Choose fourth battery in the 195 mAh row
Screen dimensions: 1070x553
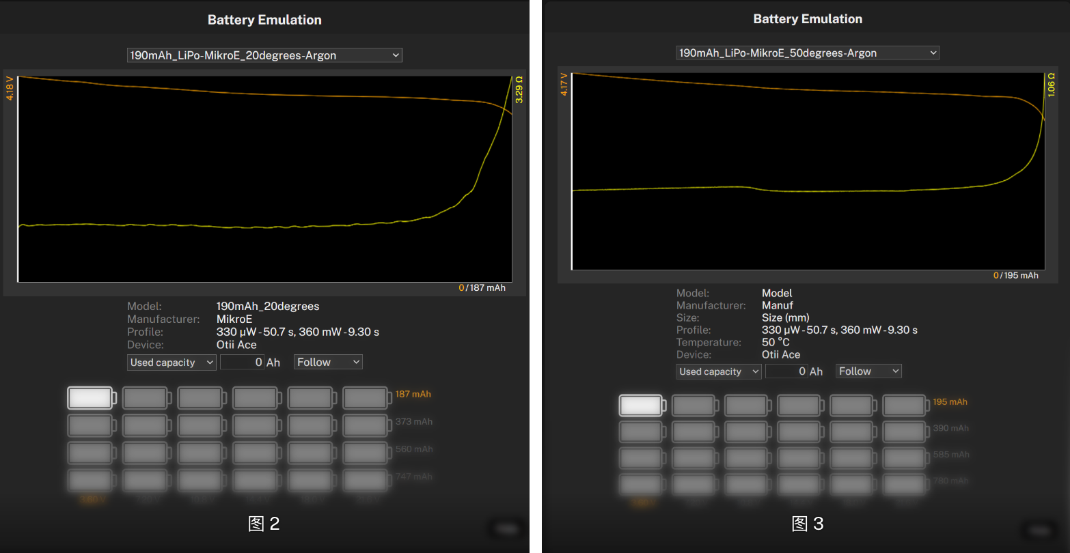pos(801,406)
